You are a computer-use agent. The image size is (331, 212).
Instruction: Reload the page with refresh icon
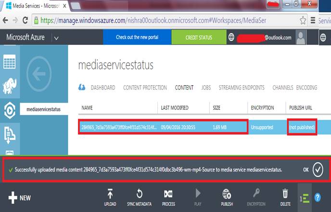[25, 20]
